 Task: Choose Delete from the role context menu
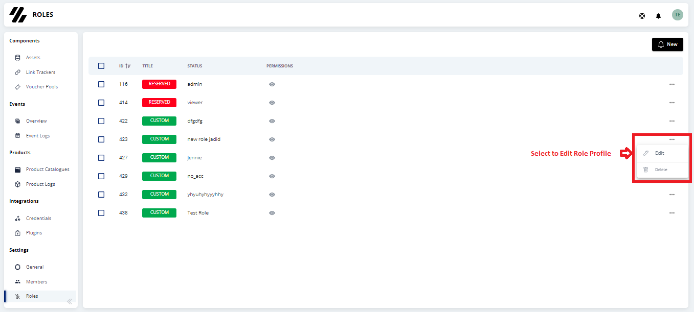[x=663, y=170]
